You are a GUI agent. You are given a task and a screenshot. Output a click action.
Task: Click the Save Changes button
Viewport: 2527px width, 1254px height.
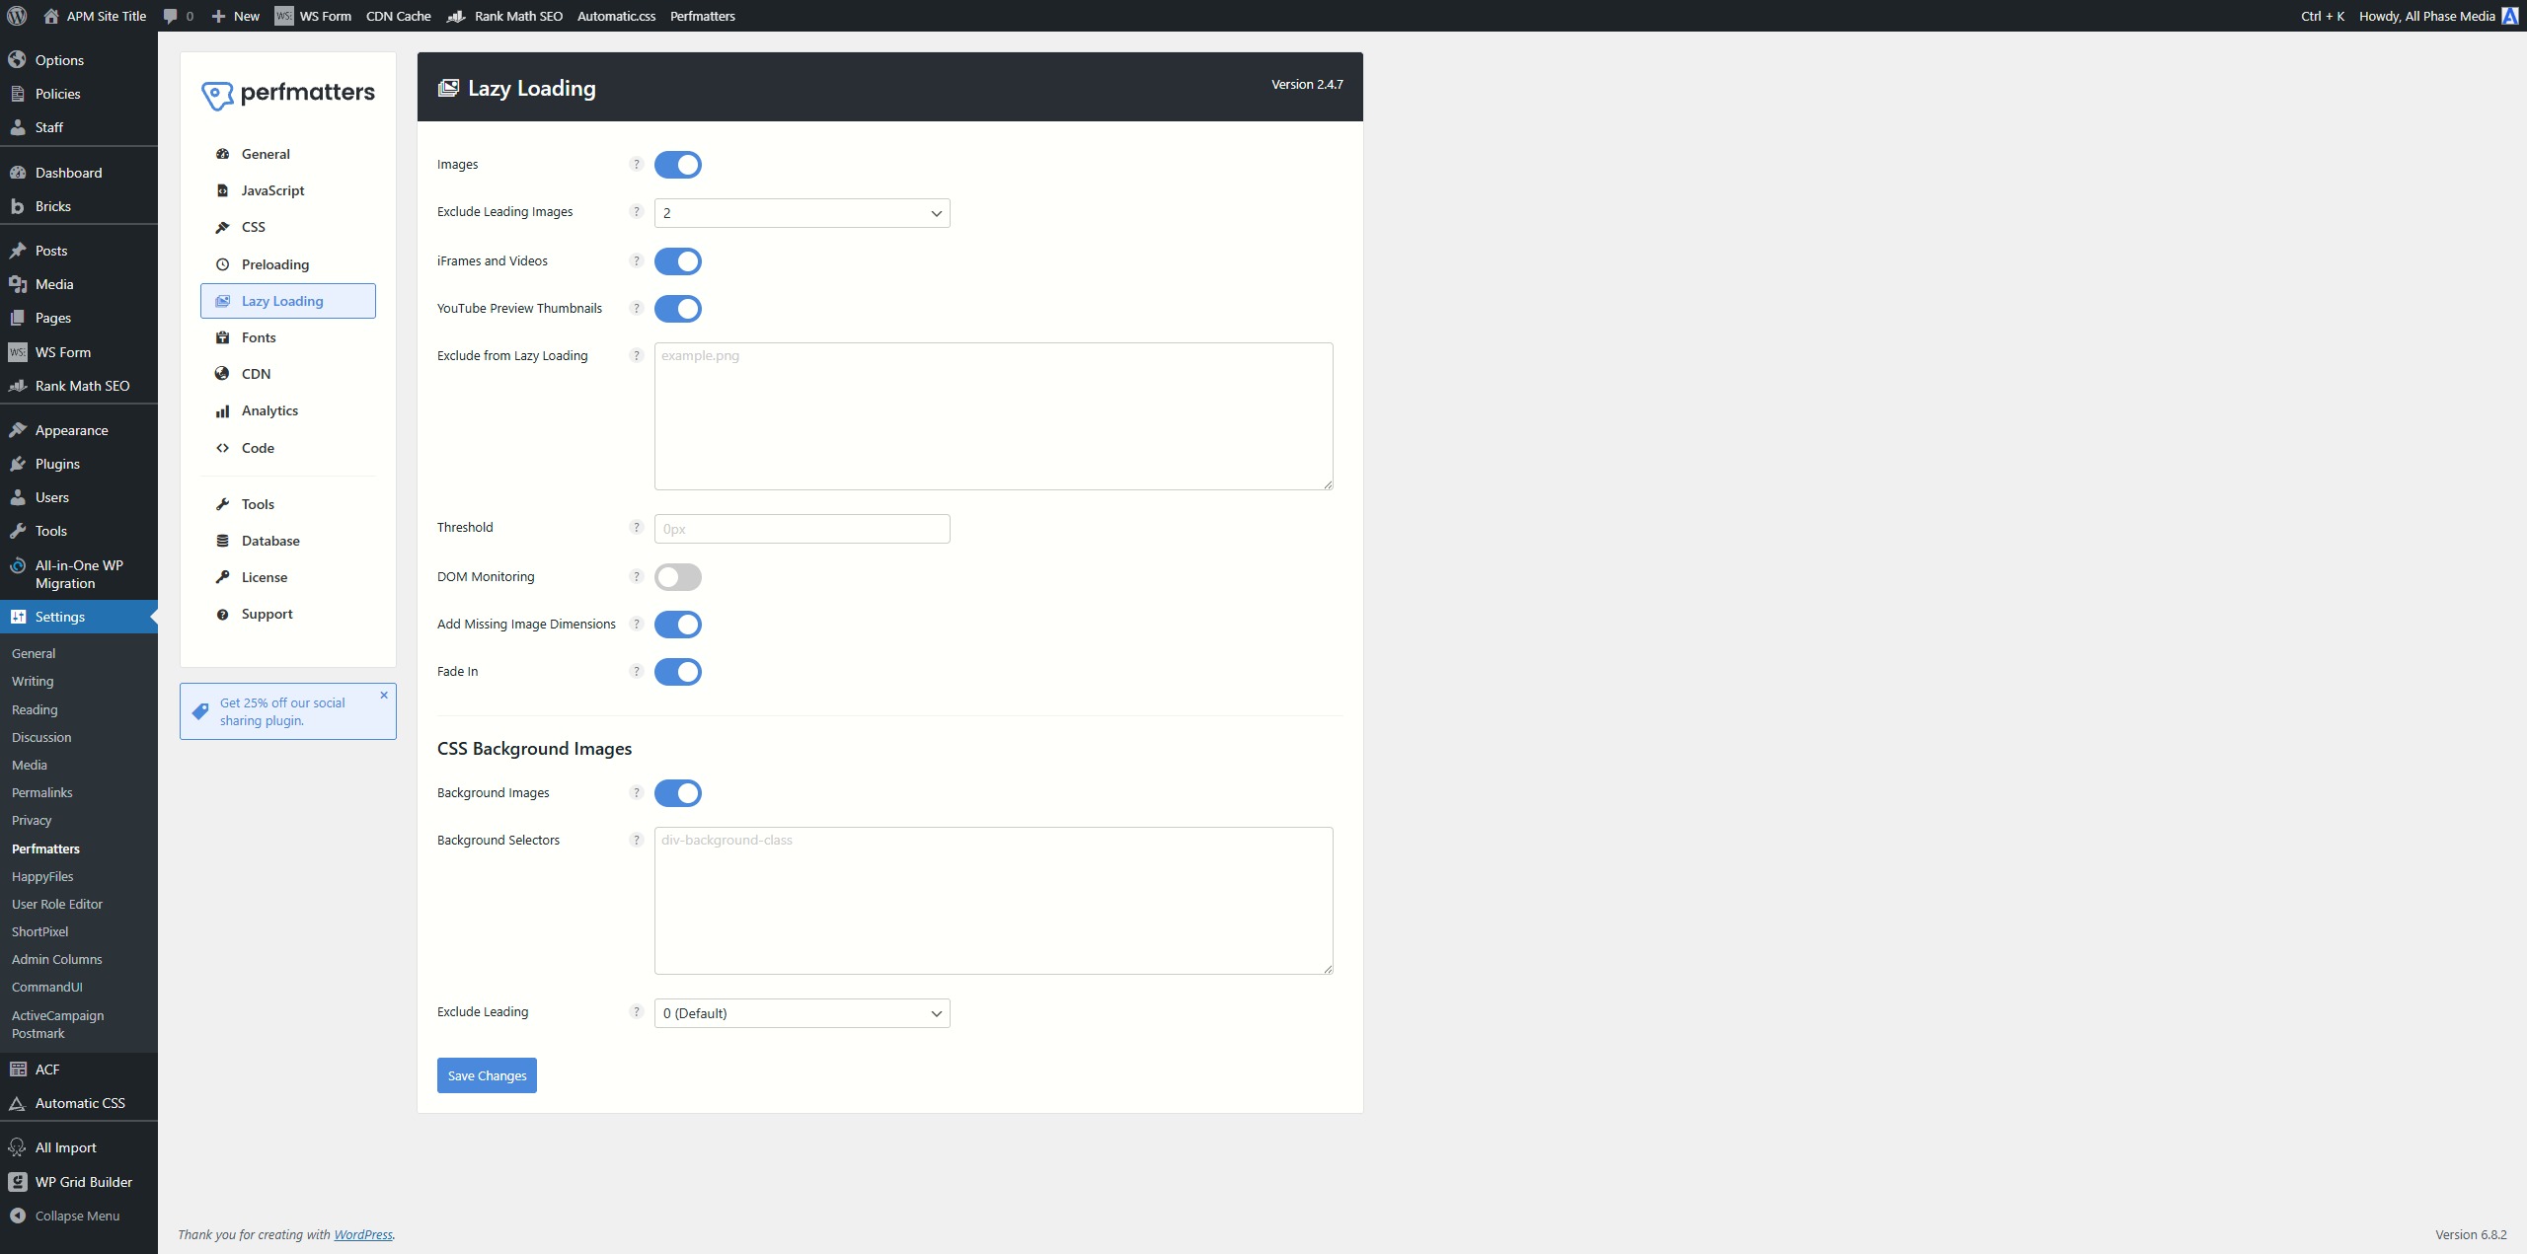tap(487, 1075)
